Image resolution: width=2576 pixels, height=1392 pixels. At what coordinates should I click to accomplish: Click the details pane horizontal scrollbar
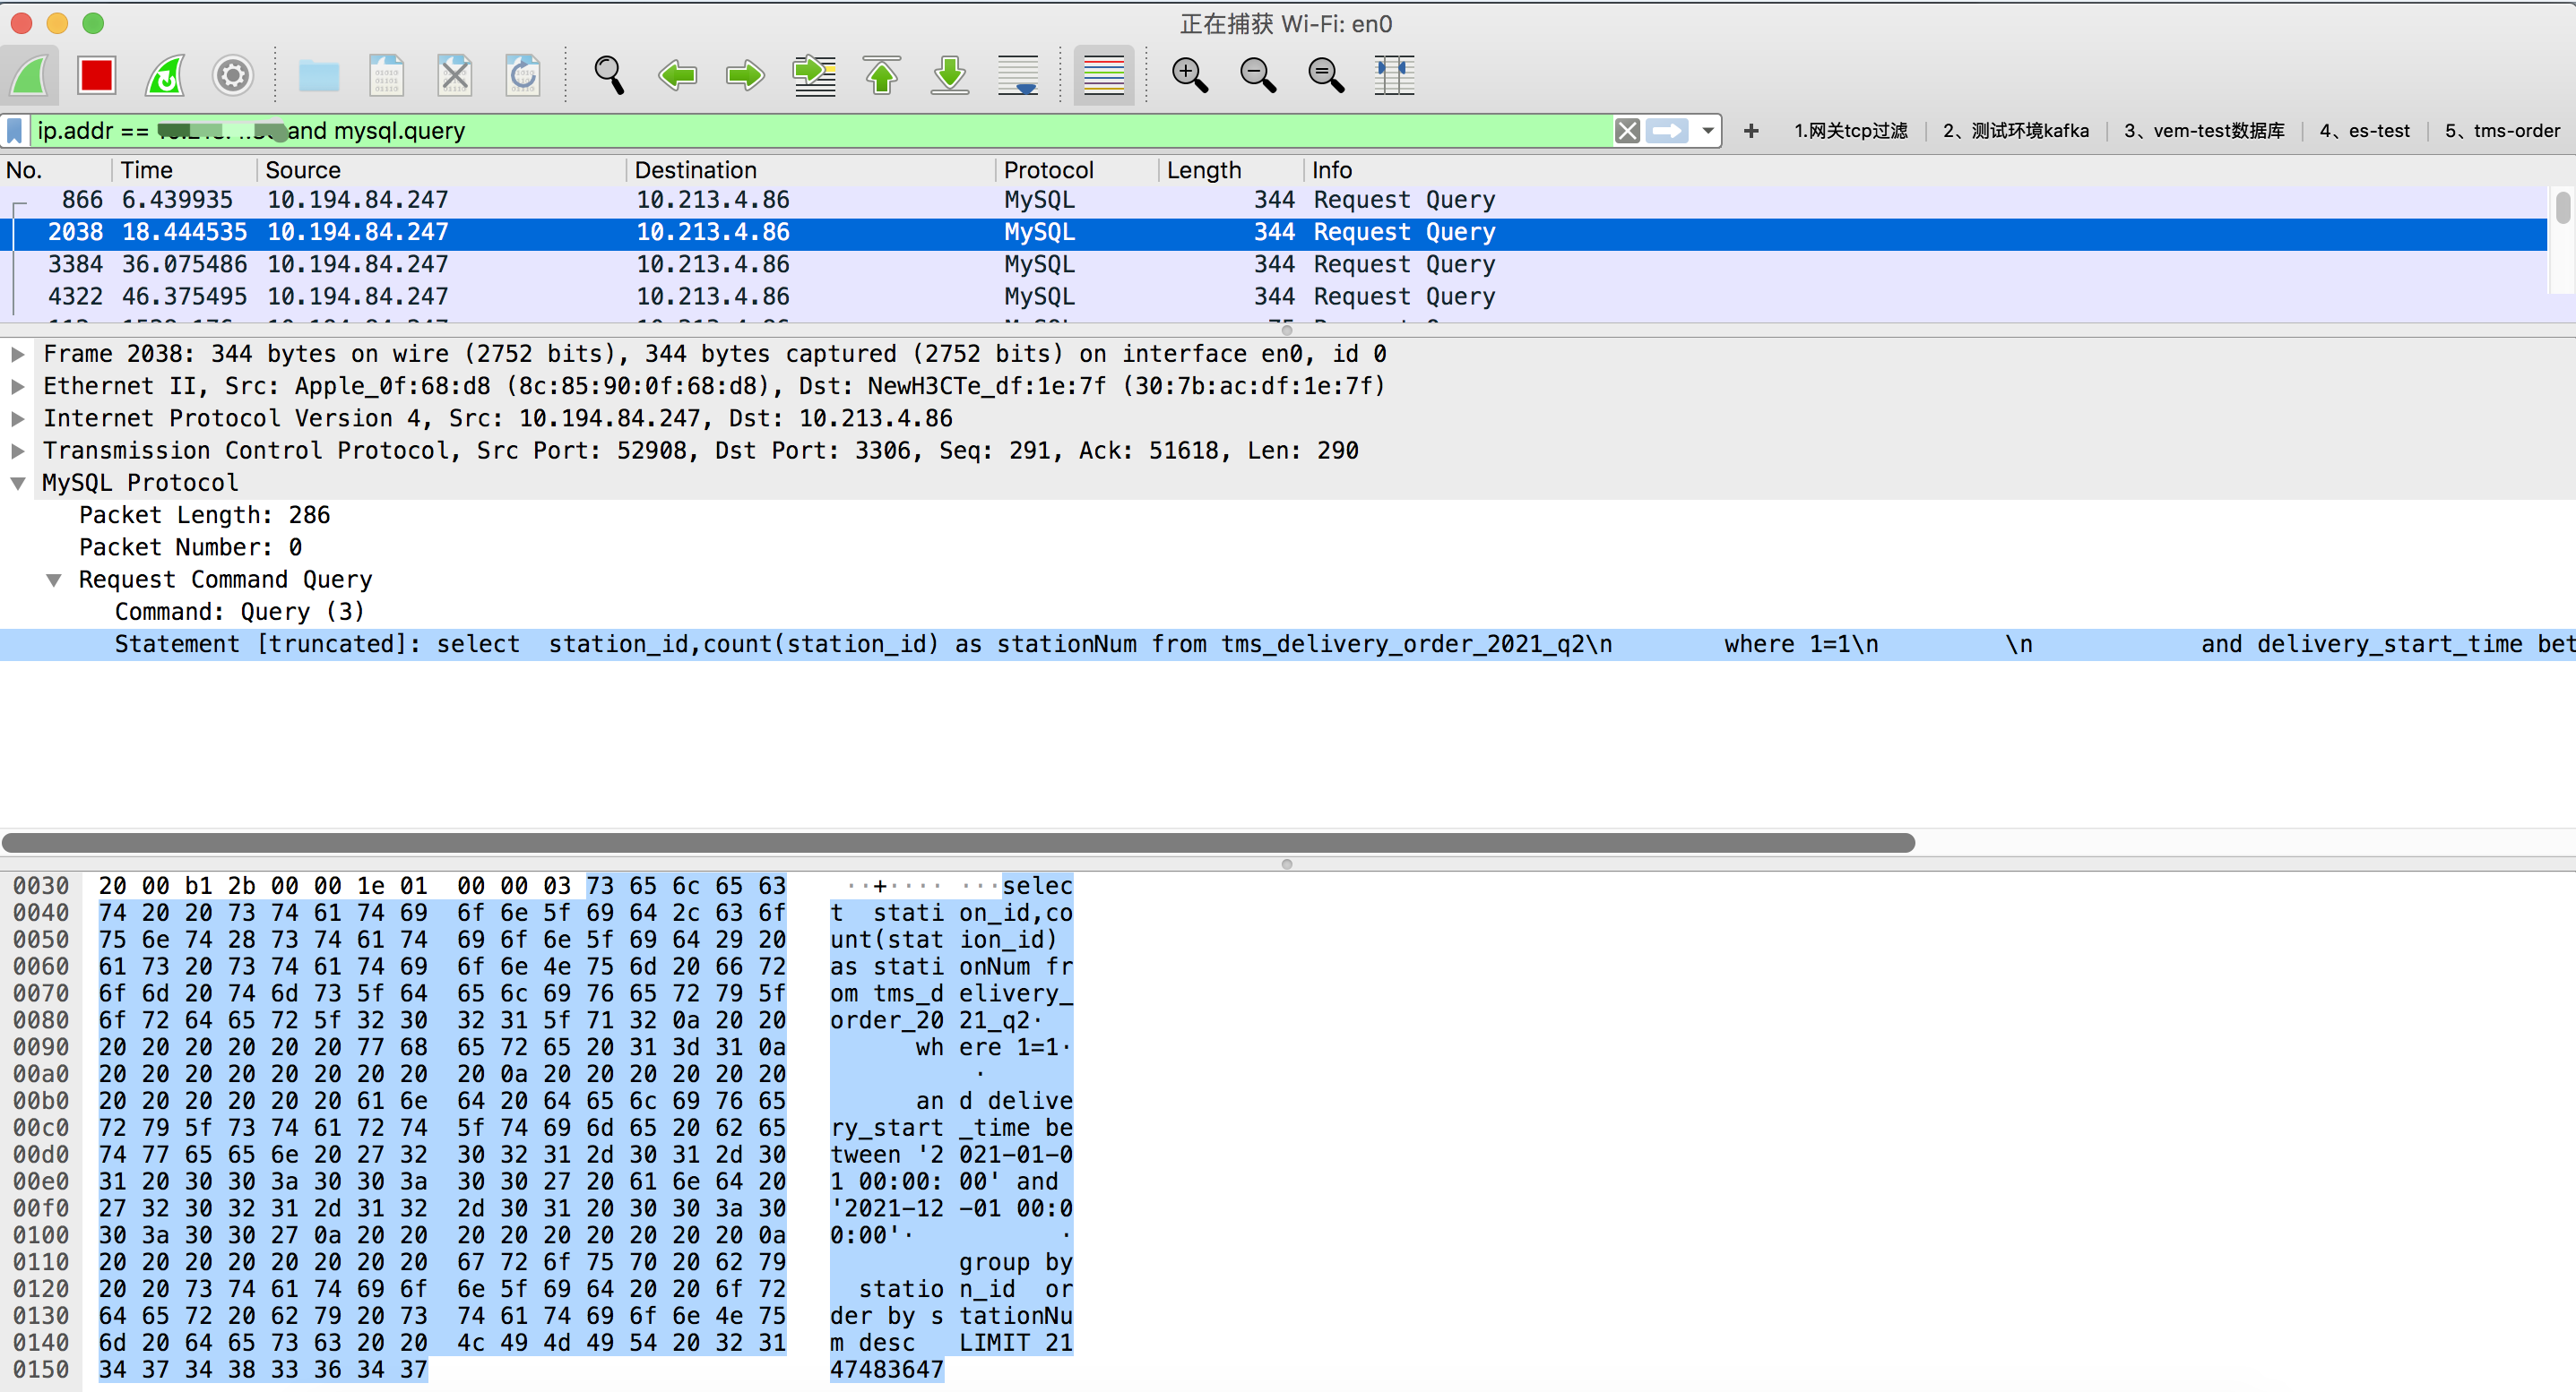[x=958, y=842]
